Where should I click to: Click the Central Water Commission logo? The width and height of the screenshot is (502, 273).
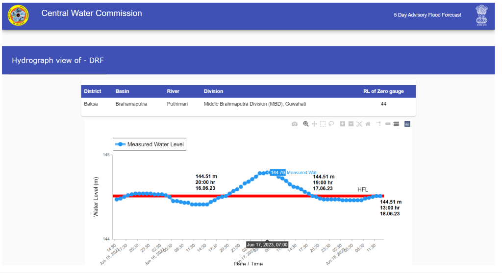point(18,16)
